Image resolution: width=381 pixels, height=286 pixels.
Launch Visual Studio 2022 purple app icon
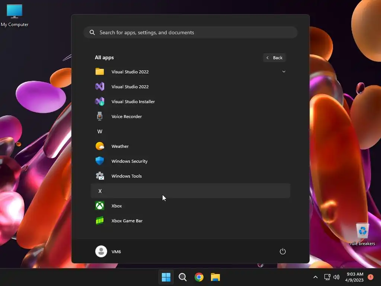point(100,86)
